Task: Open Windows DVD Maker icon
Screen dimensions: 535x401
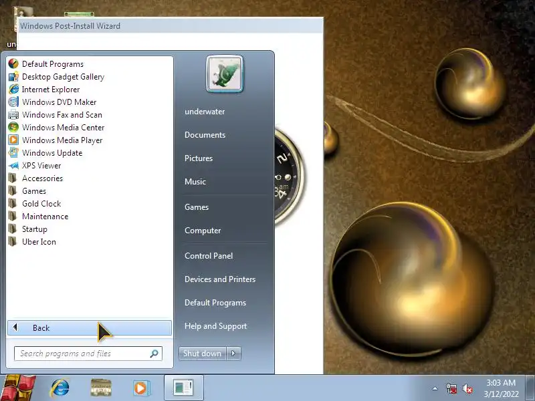Action: (13, 102)
